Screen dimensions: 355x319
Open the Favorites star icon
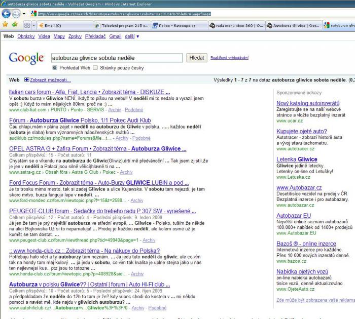(5, 25)
